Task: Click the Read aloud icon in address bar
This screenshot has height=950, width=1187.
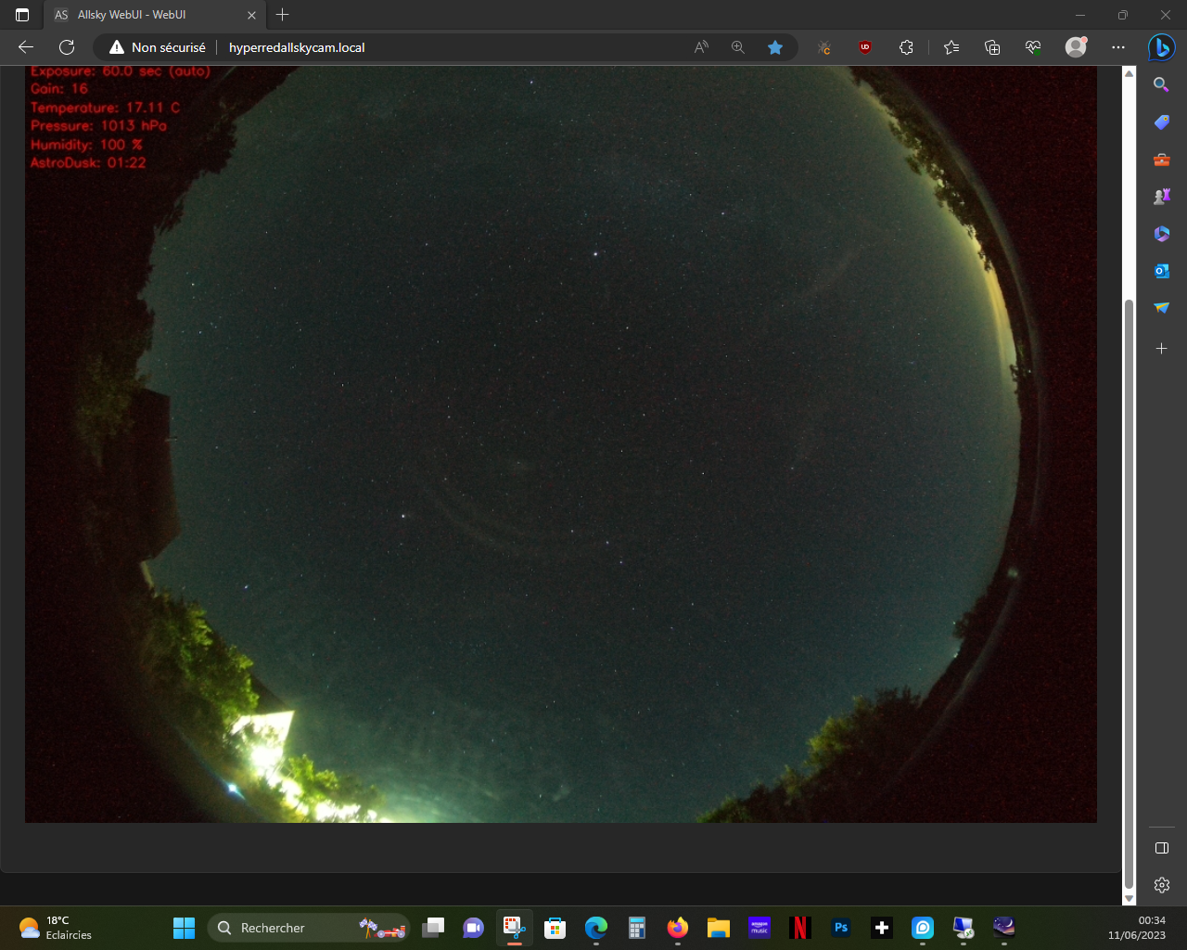Action: [701, 47]
